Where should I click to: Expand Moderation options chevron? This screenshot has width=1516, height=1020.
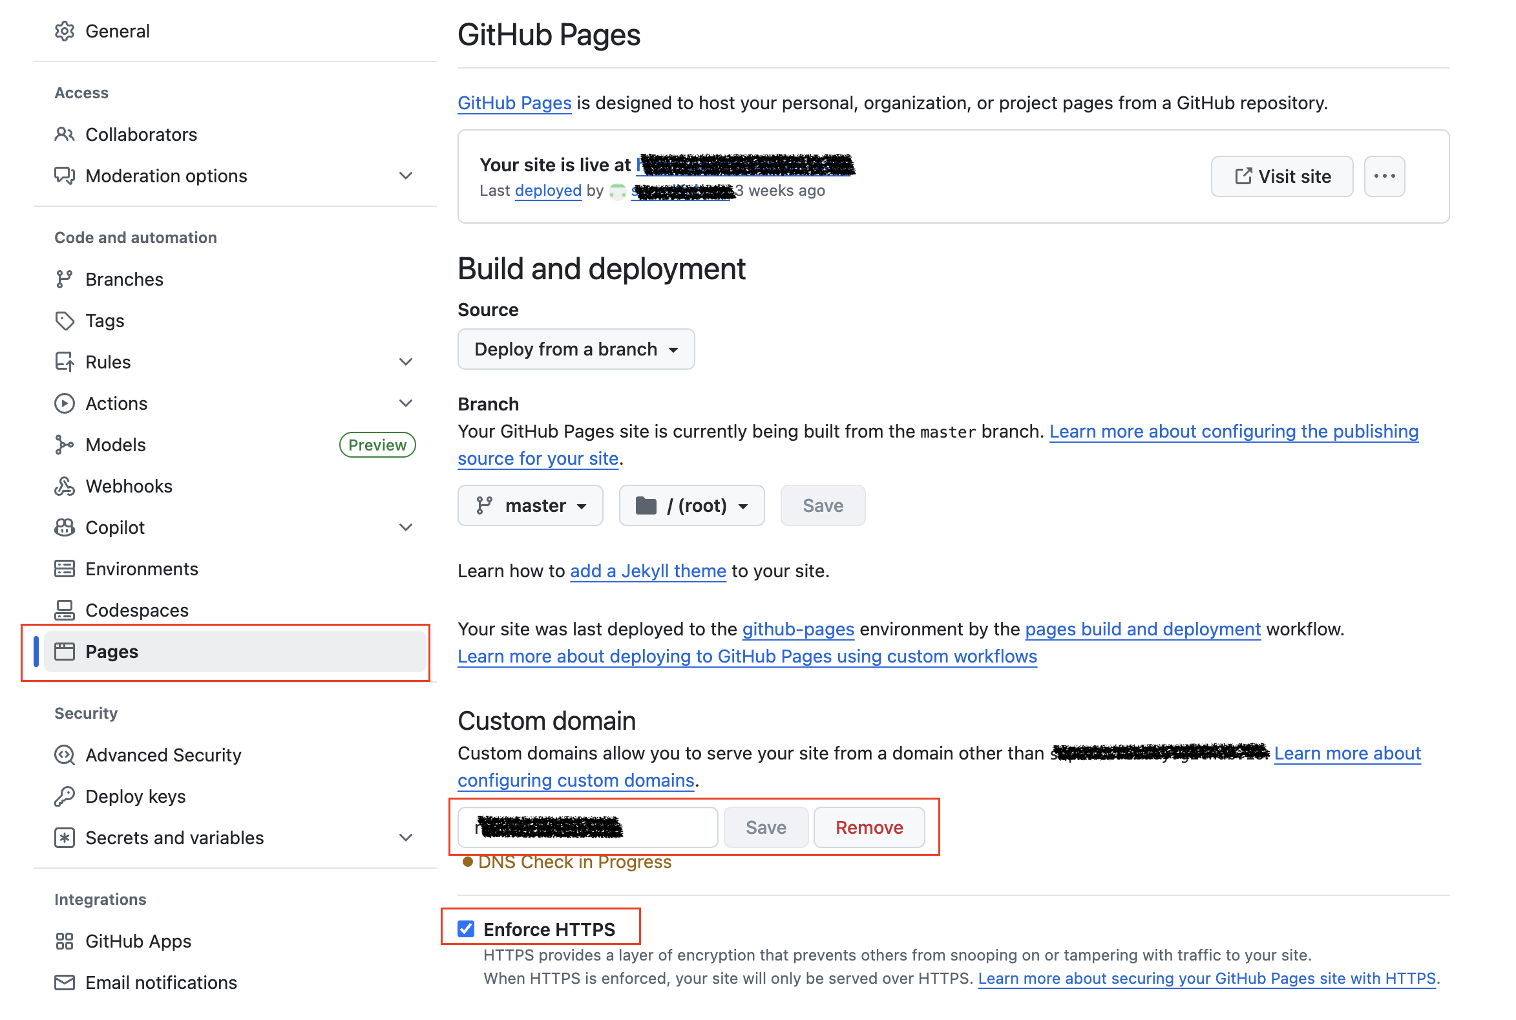pos(406,176)
